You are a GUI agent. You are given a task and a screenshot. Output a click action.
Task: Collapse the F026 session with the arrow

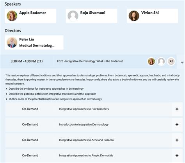point(182,63)
